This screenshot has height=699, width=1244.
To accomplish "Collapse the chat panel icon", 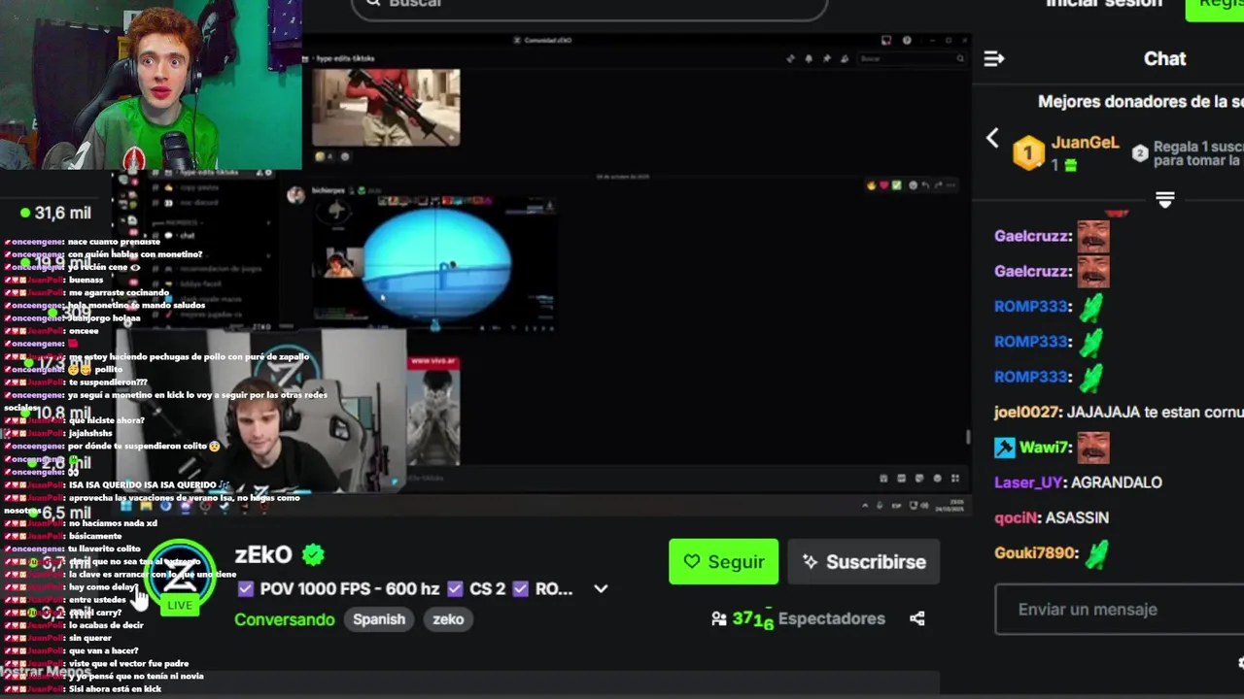I will [x=993, y=59].
